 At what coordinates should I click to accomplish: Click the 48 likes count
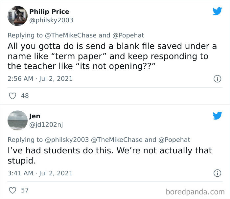pos(25,96)
